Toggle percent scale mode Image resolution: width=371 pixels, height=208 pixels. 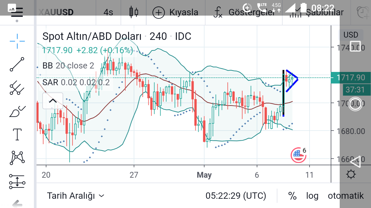tap(292, 196)
